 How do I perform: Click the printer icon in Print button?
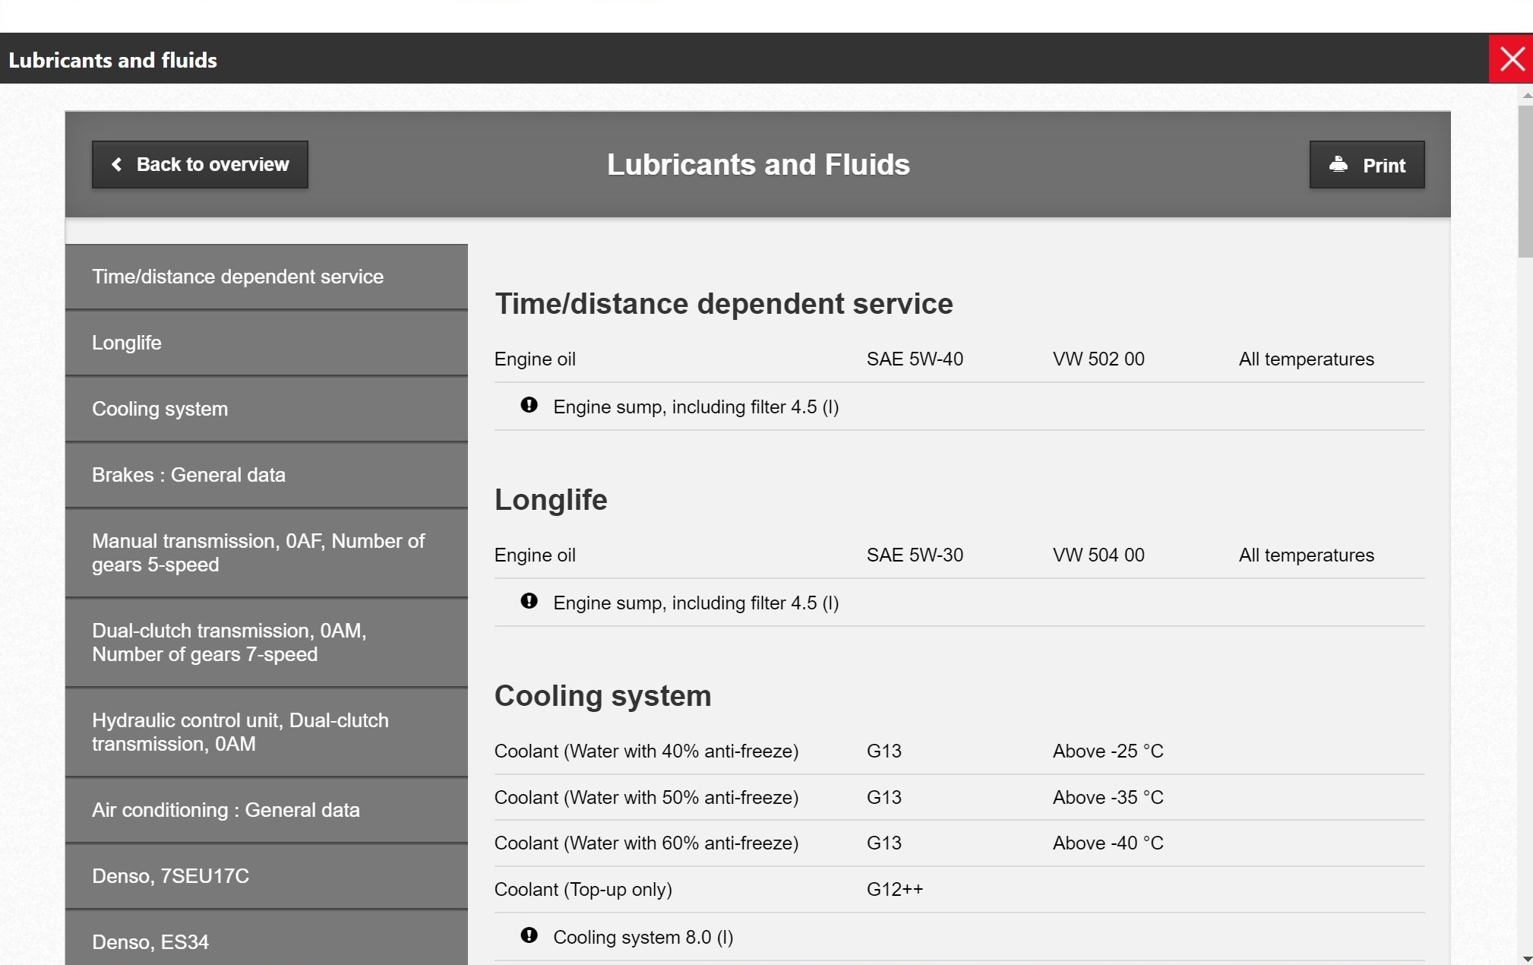coord(1339,164)
